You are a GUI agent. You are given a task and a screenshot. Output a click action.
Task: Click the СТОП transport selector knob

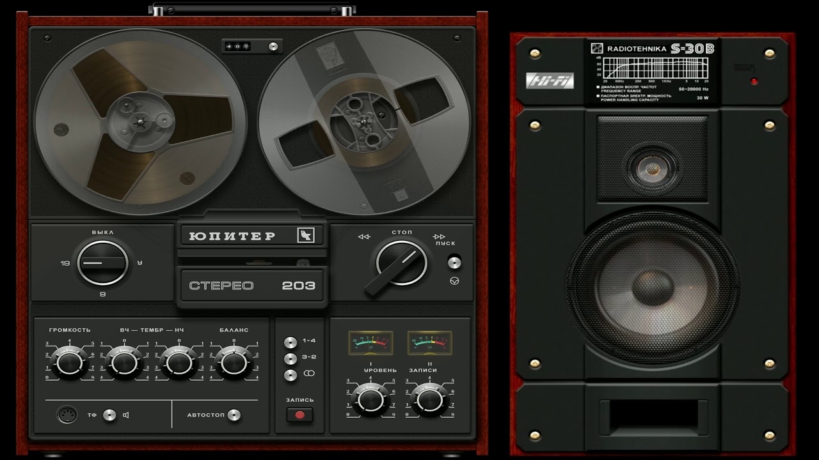(401, 264)
